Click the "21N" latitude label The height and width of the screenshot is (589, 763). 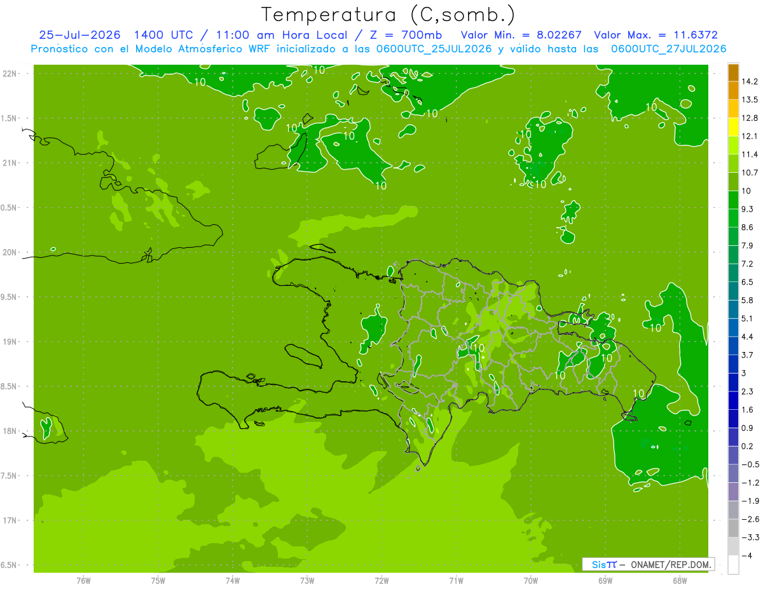pyautogui.click(x=10, y=163)
